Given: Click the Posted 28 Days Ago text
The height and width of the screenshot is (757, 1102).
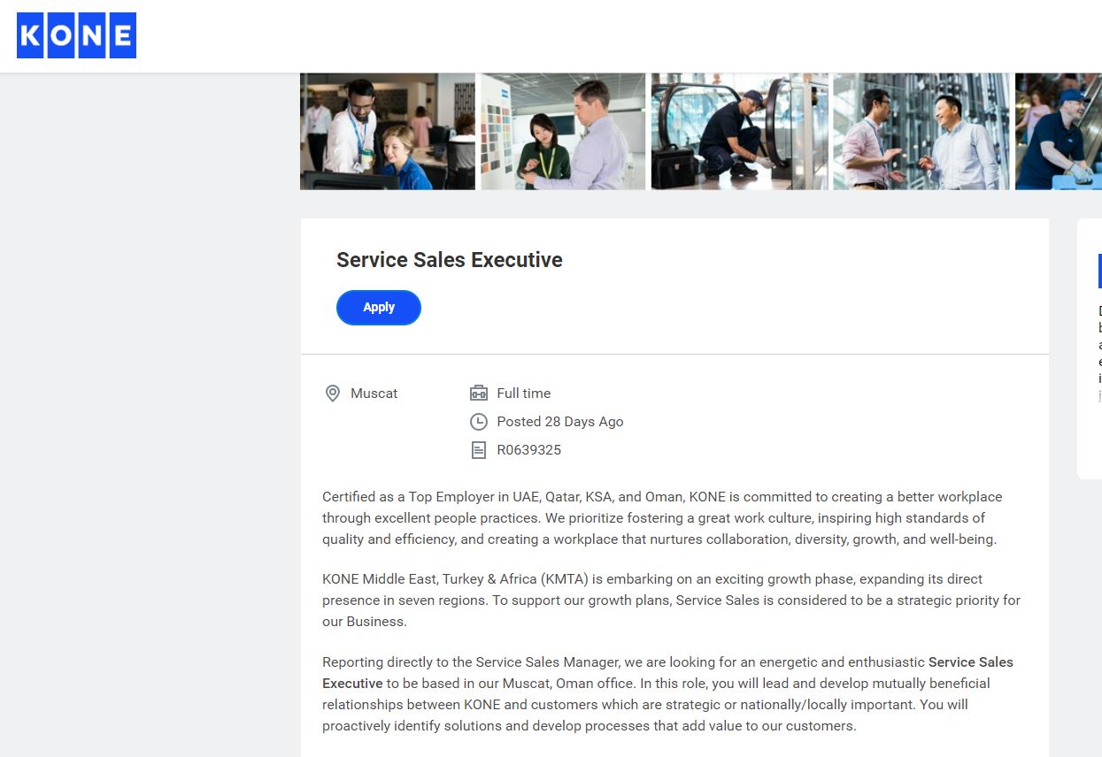Looking at the screenshot, I should 560,422.
